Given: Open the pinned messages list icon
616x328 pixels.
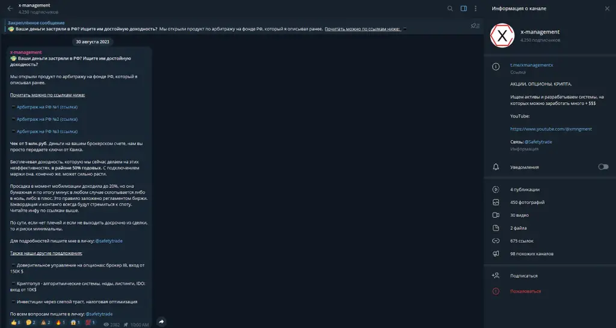Looking at the screenshot, I should 475,26.
